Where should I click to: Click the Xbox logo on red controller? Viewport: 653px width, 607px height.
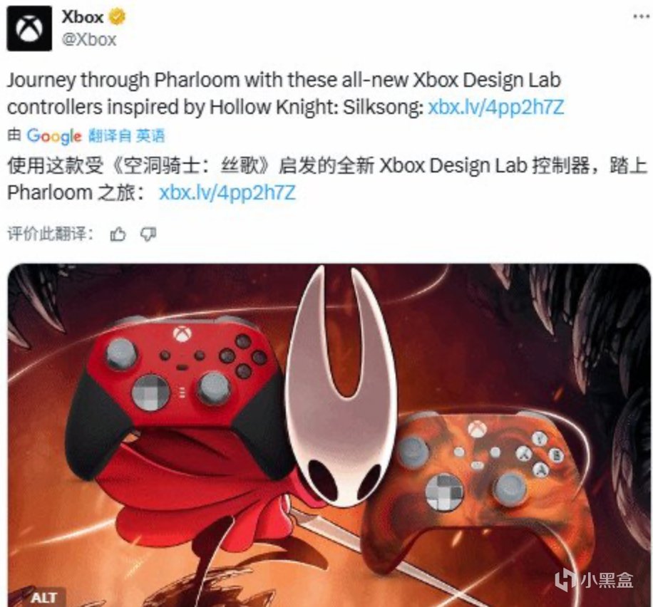pos(182,334)
